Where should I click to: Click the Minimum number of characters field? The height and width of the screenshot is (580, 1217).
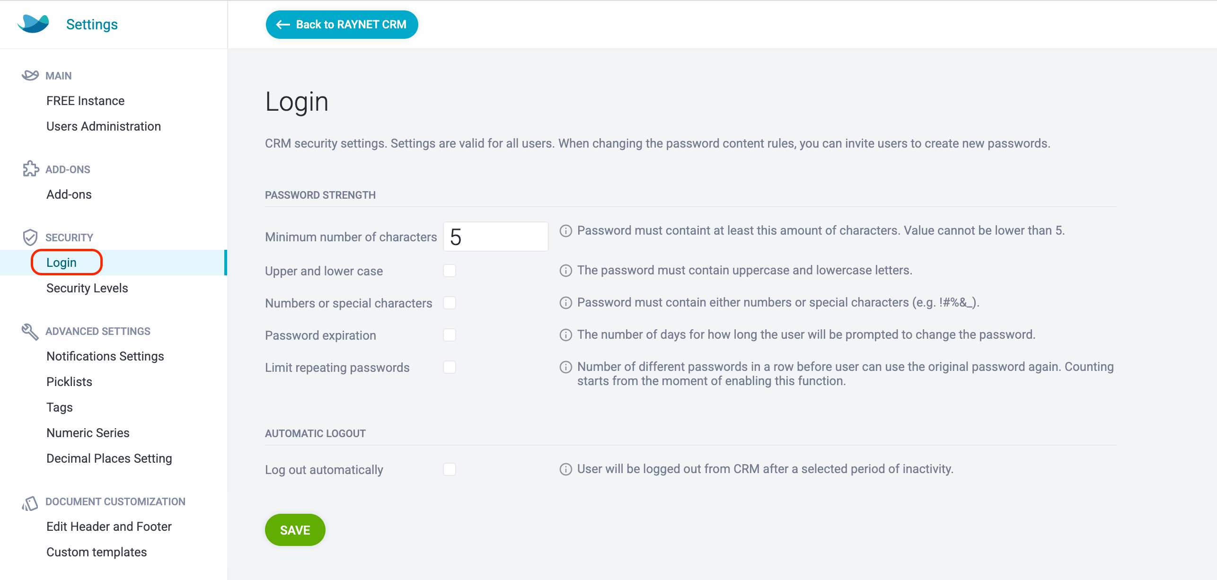pyautogui.click(x=495, y=237)
